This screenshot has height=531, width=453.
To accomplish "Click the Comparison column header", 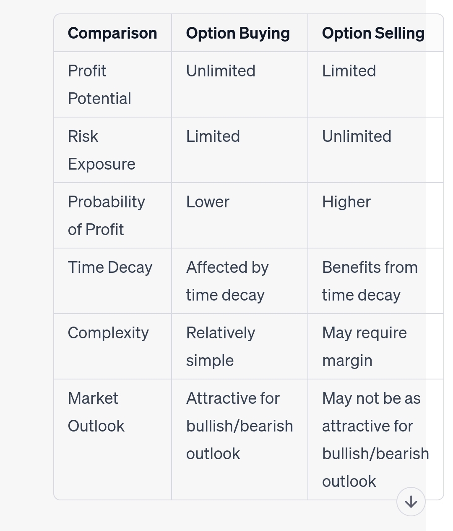I will tap(112, 33).
